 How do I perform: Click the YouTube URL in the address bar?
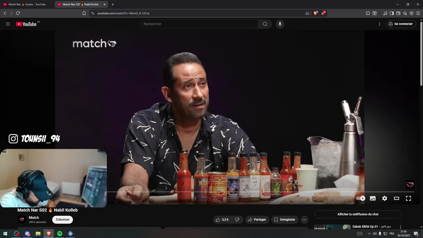point(123,13)
